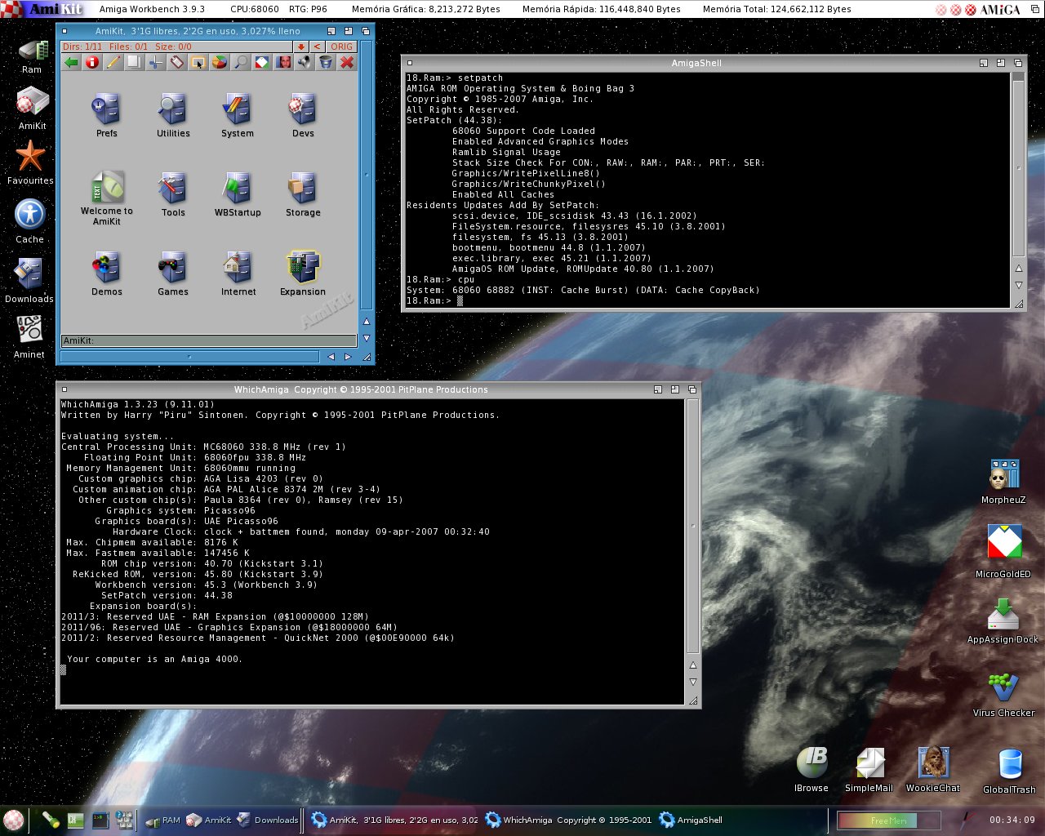1045x836 pixels.
Task: Launch Virus Checker from the desktop
Action: click(x=1003, y=695)
